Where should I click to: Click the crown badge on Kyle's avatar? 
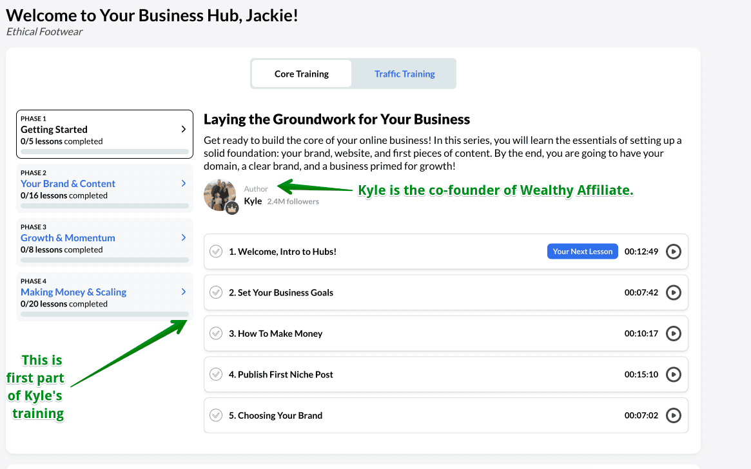click(232, 208)
